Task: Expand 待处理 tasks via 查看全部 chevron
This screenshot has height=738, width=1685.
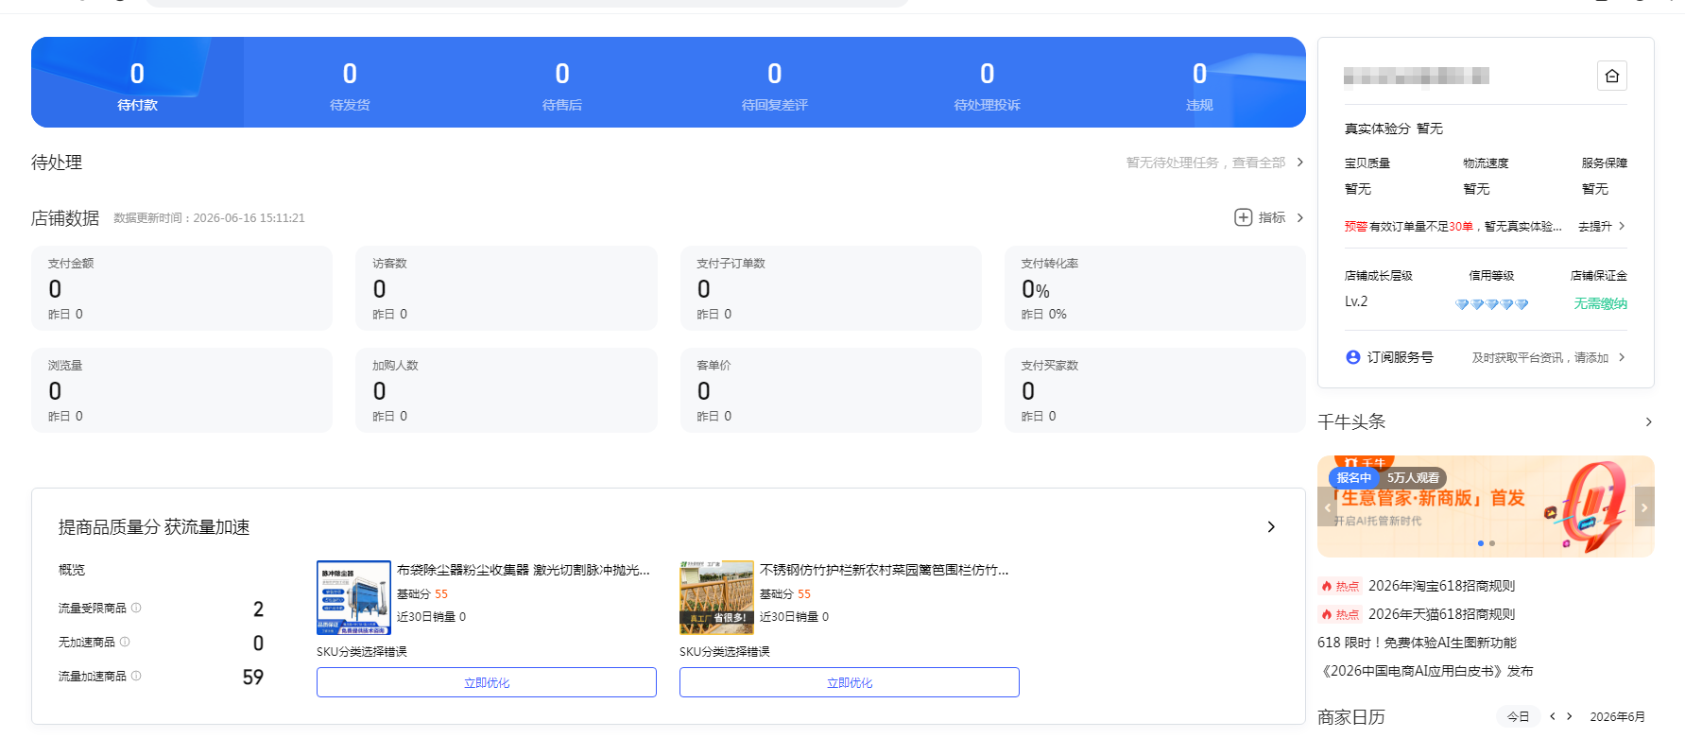Action: pyautogui.click(x=1300, y=163)
